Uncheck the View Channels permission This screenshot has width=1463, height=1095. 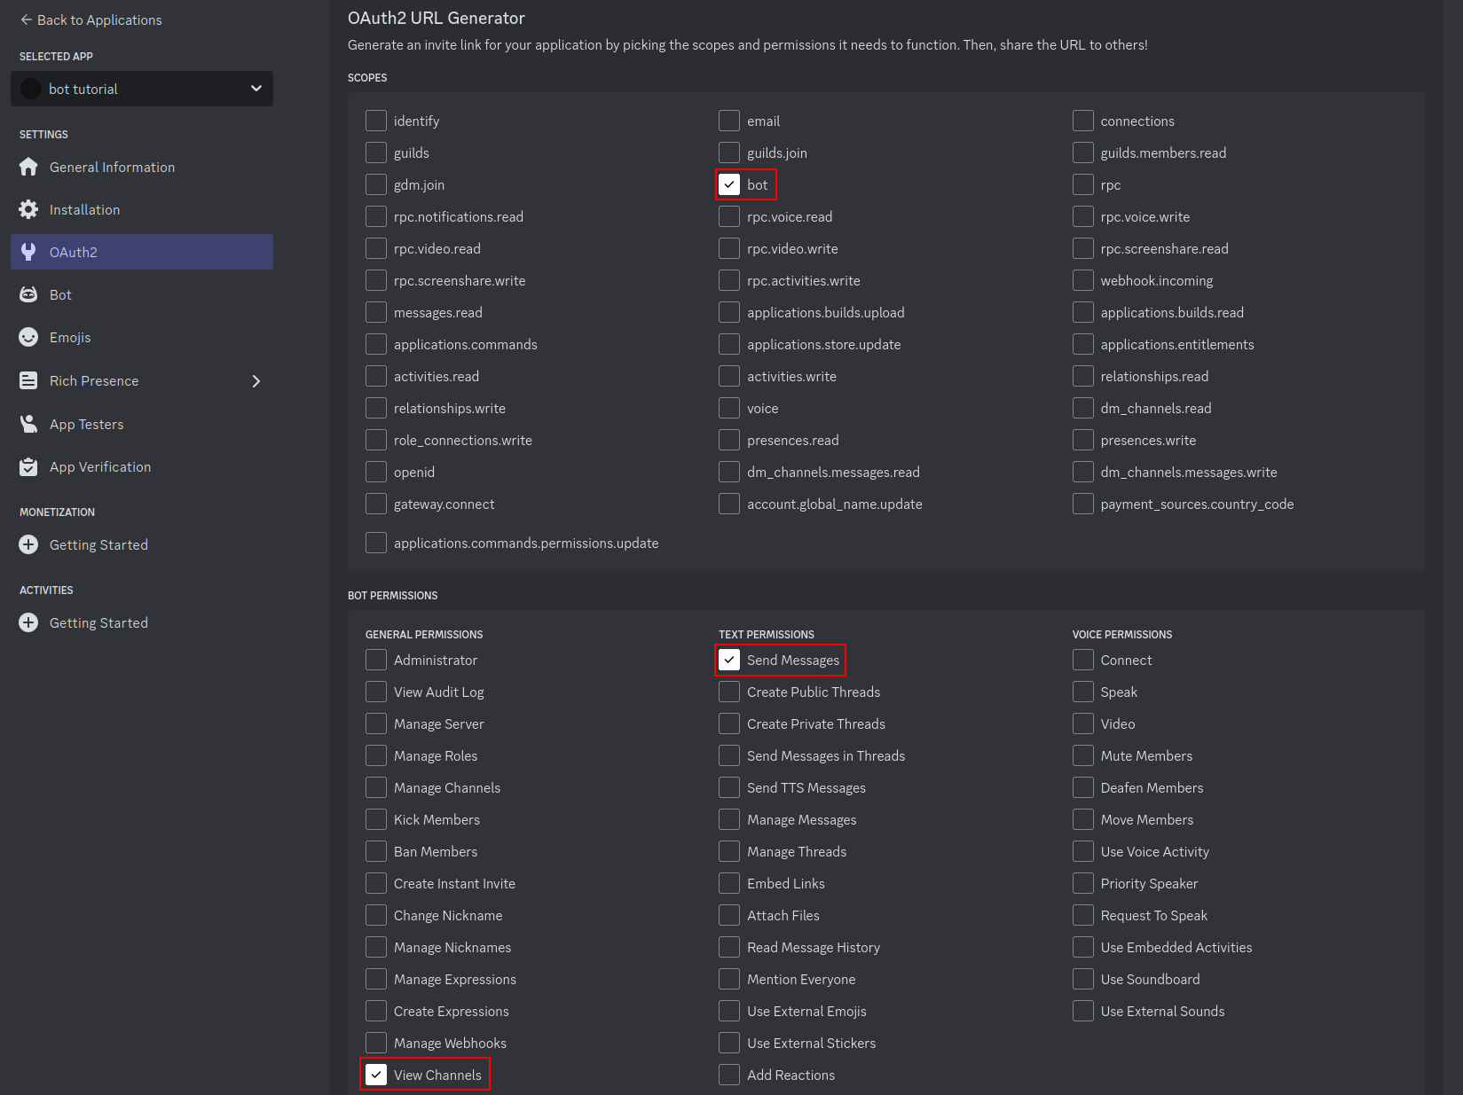(376, 1075)
